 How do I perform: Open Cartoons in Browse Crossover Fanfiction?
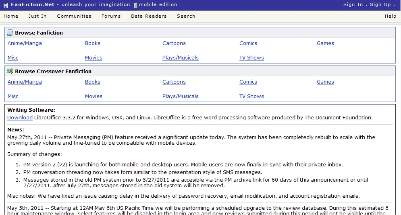pyautogui.click(x=174, y=82)
